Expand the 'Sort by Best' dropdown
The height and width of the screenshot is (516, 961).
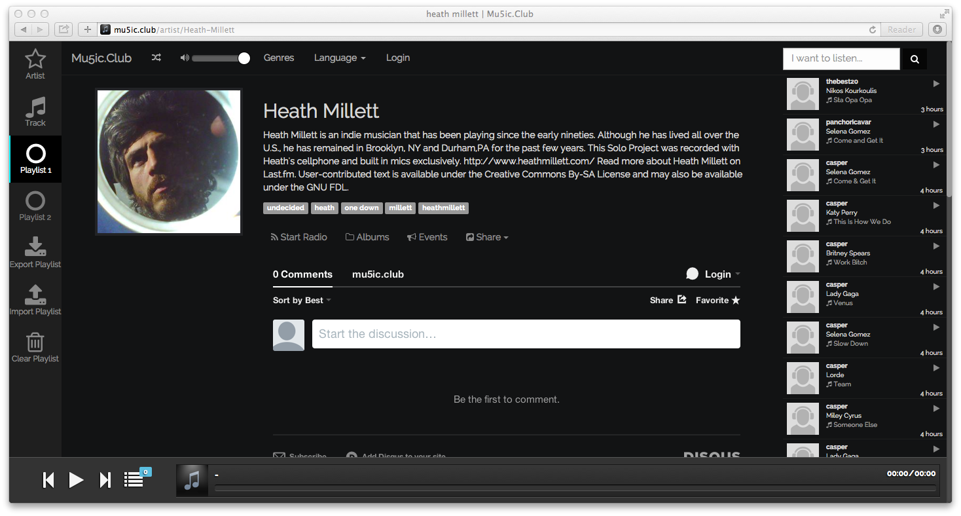pos(302,300)
